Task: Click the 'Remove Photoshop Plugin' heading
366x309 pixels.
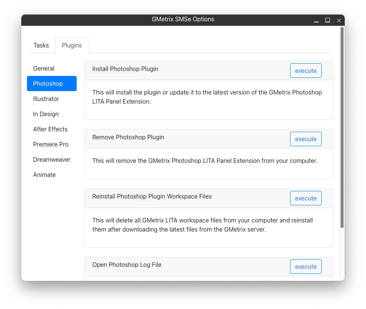Action: (128, 137)
